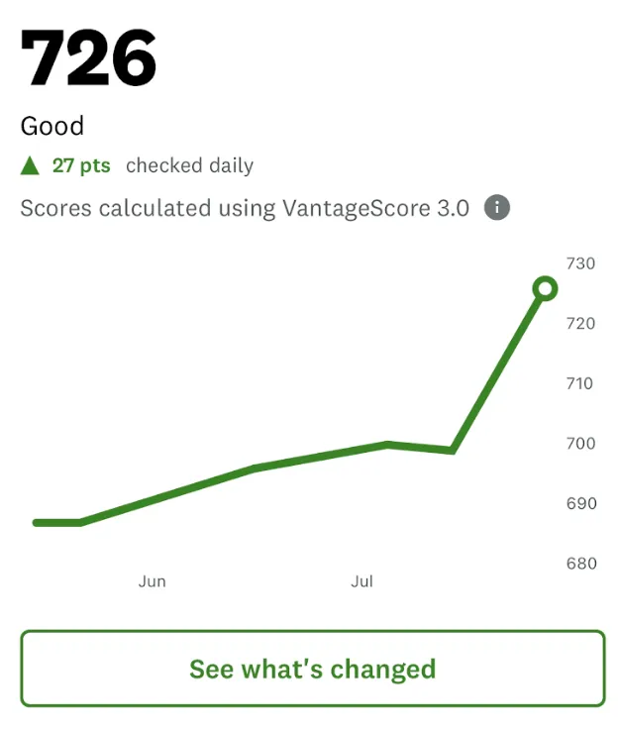Select the Jul label on chart axis
This screenshot has height=731, width=618.
coord(362,581)
